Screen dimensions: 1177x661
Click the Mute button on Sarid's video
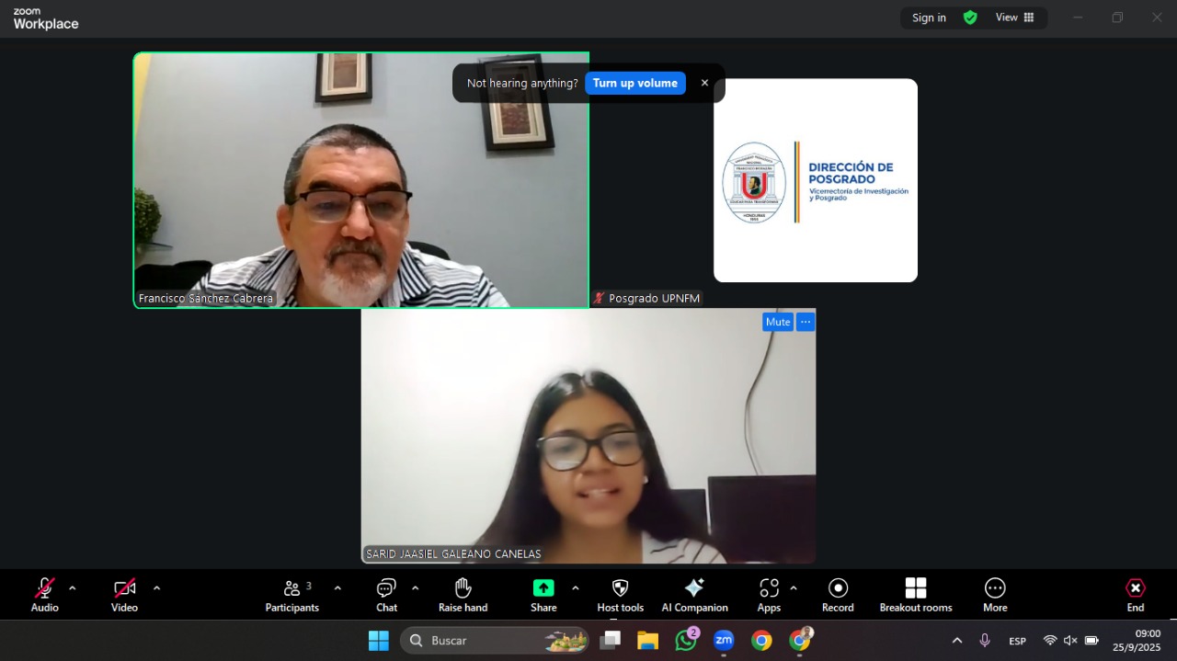[x=778, y=322]
